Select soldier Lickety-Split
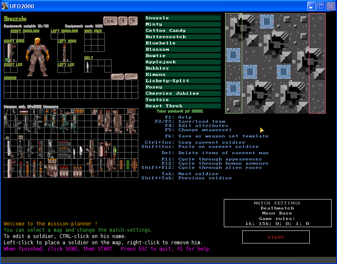Viewport: 337px width, 264px height. [x=183, y=81]
